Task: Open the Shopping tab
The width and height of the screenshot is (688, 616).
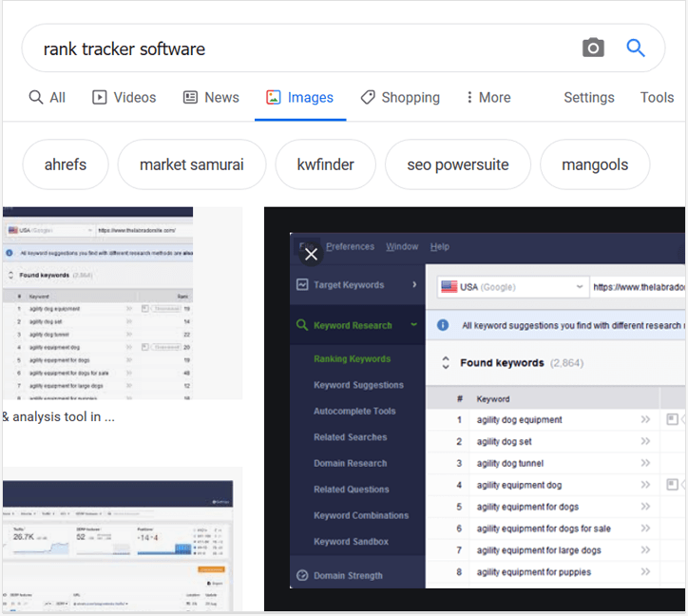Action: coord(400,97)
